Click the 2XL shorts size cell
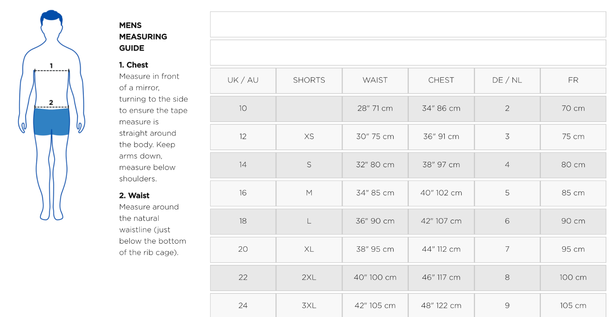 pyautogui.click(x=309, y=277)
